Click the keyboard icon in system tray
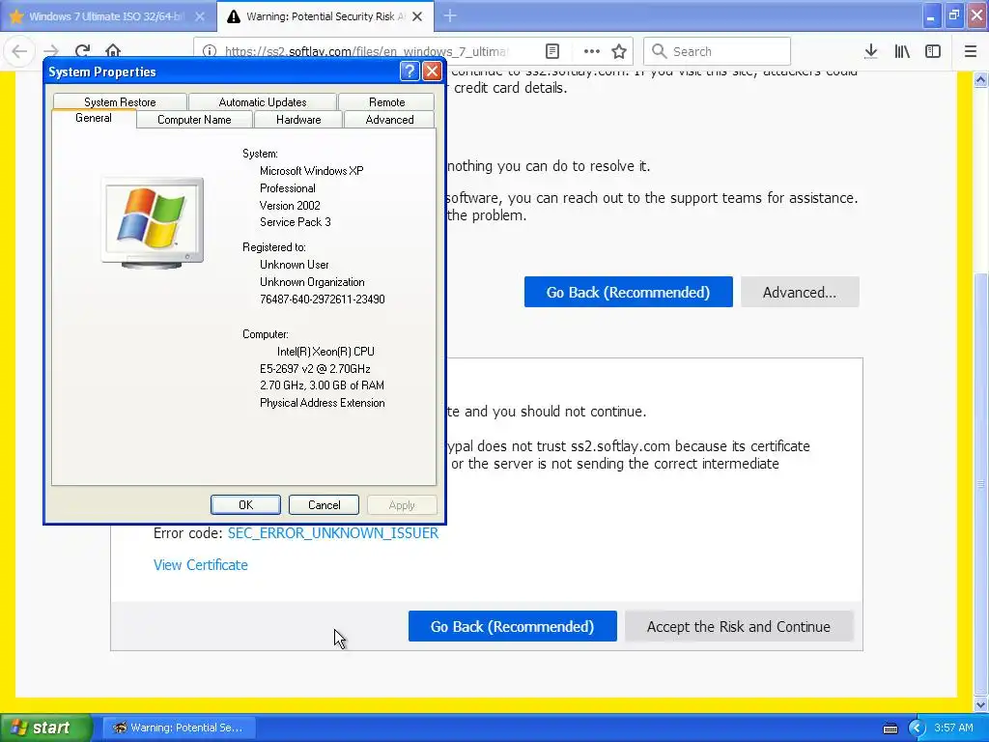The image size is (989, 742). [890, 728]
